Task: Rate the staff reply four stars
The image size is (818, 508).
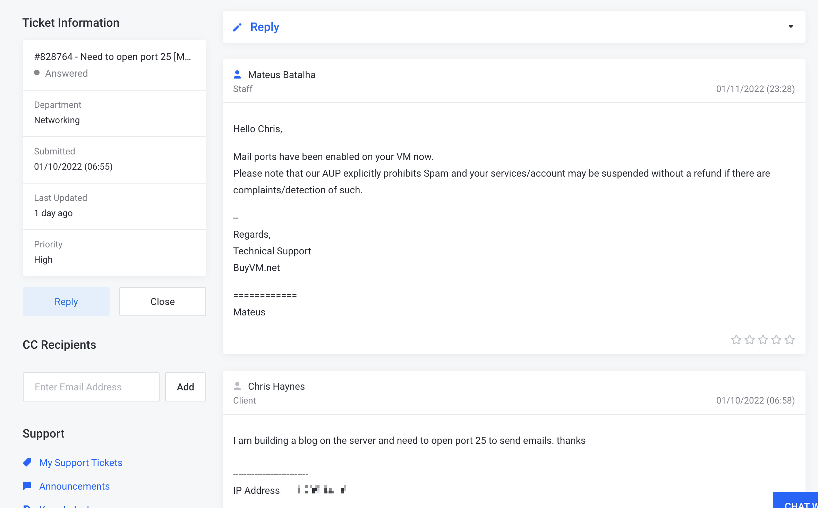Action: [776, 340]
